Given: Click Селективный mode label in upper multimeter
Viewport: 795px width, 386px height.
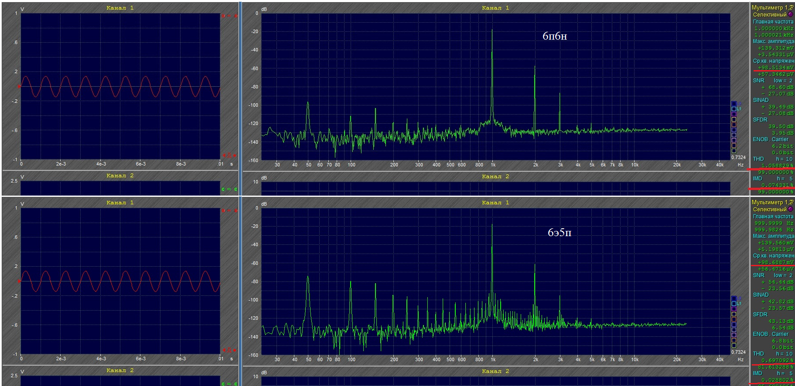Looking at the screenshot, I should coord(770,14).
